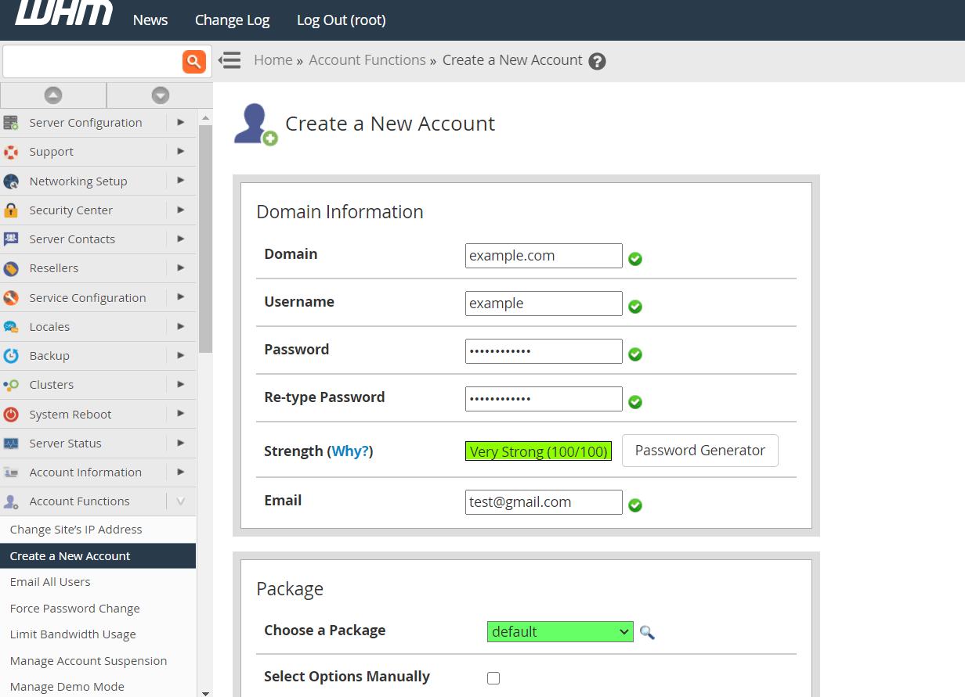Click the Very Strong strength indicator bar
The width and height of the screenshot is (965, 697).
point(538,451)
